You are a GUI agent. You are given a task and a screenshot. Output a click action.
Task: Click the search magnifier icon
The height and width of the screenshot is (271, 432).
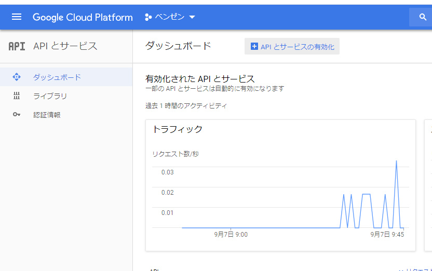tap(423, 17)
